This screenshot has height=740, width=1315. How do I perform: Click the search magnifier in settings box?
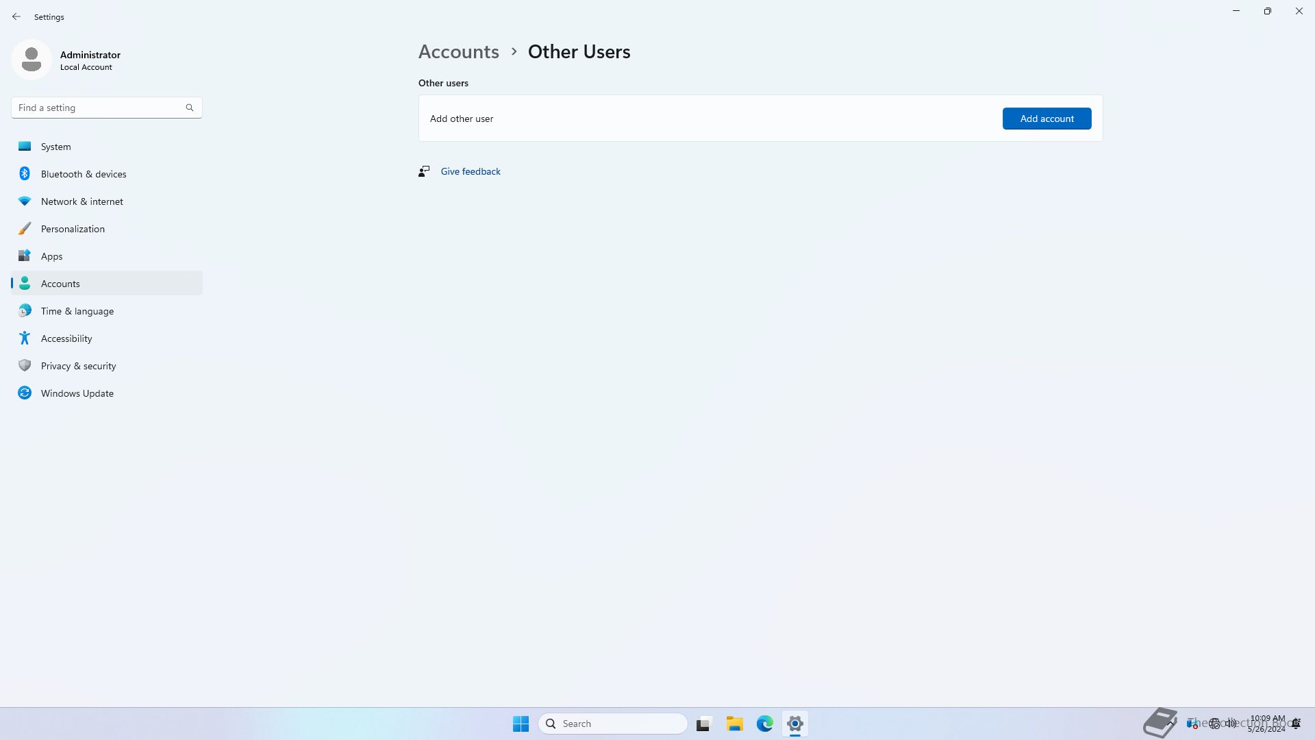[x=190, y=108]
